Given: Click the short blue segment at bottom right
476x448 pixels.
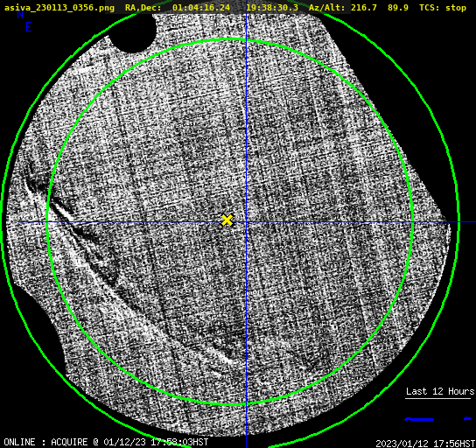Looking at the screenshot, I should coord(468,419).
